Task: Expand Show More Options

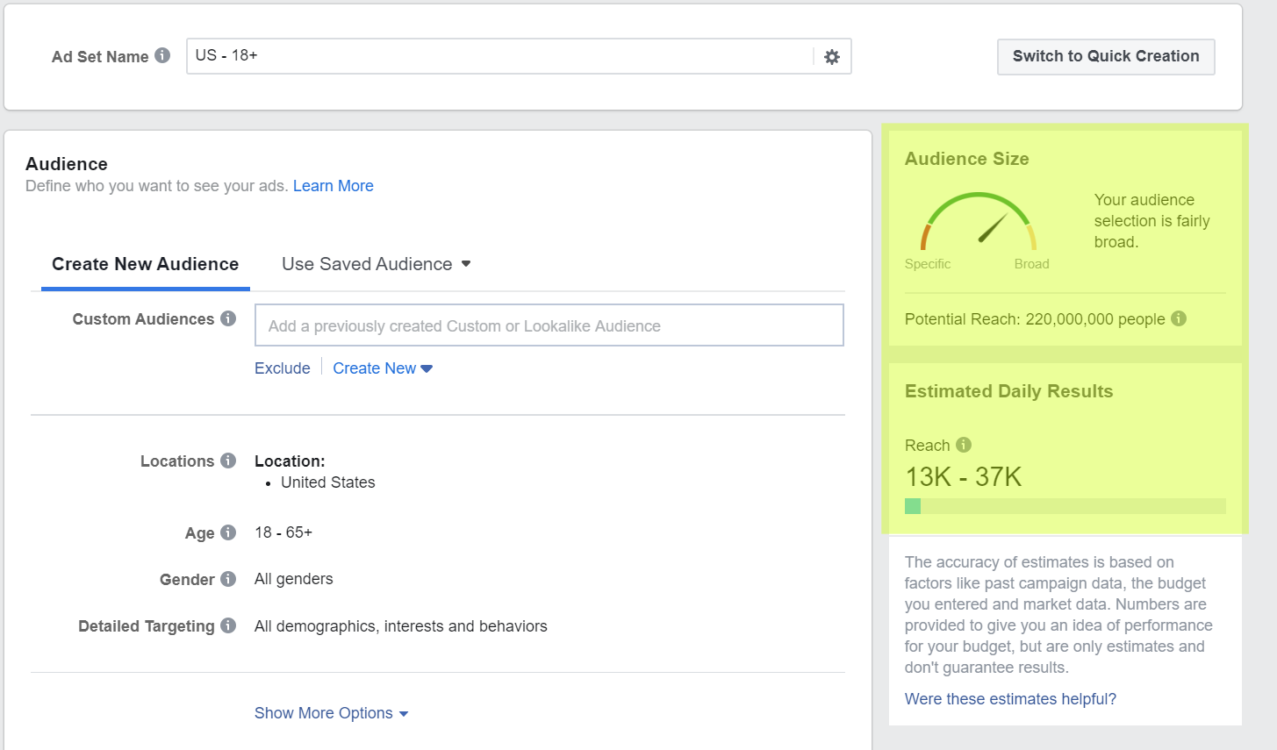Action: [332, 713]
